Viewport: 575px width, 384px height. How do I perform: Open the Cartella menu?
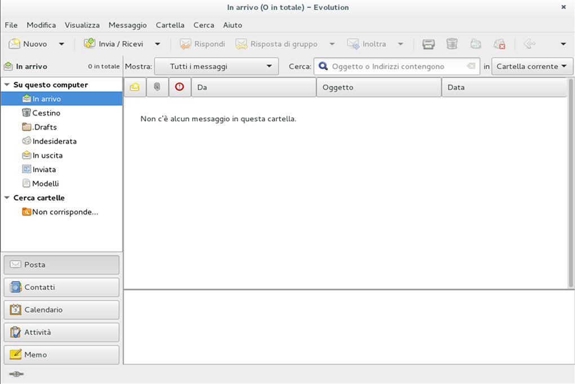pyautogui.click(x=170, y=25)
